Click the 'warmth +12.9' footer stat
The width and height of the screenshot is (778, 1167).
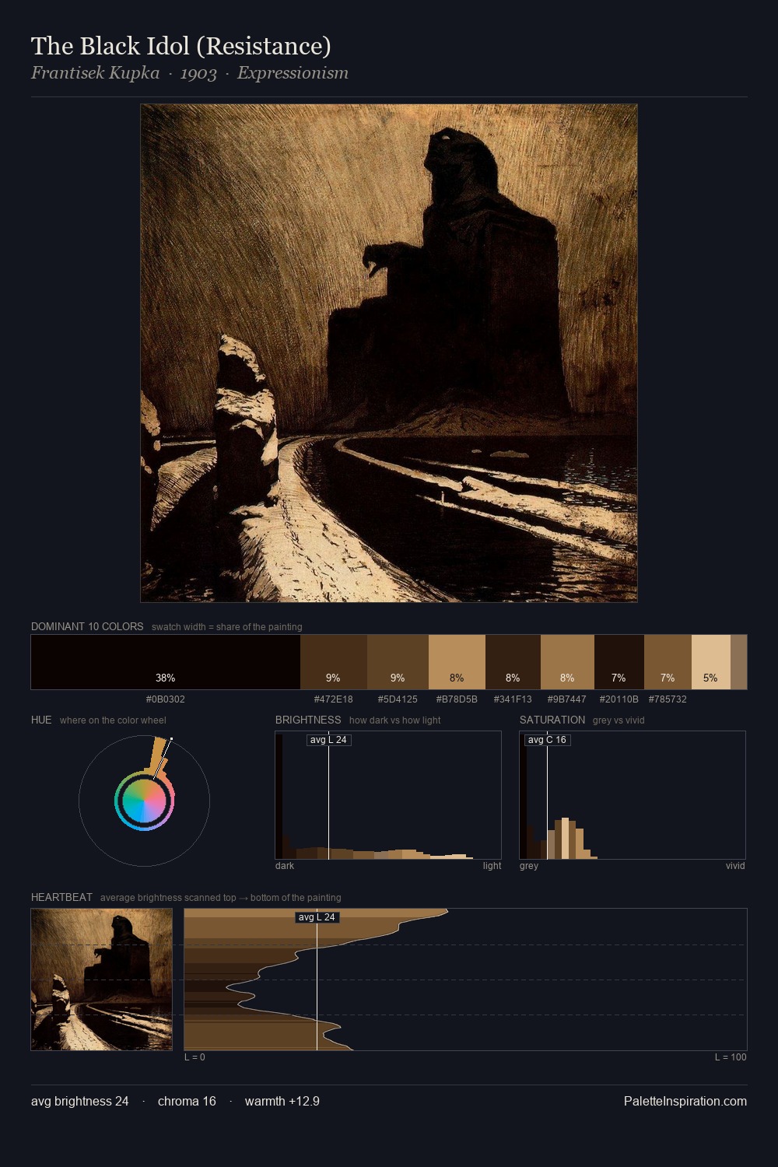click(282, 1102)
